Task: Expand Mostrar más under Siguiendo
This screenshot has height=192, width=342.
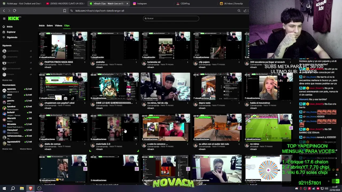Action: pos(7,80)
